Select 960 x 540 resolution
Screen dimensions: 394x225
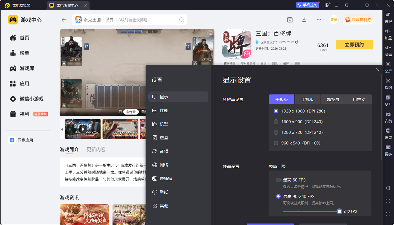[x=276, y=143]
